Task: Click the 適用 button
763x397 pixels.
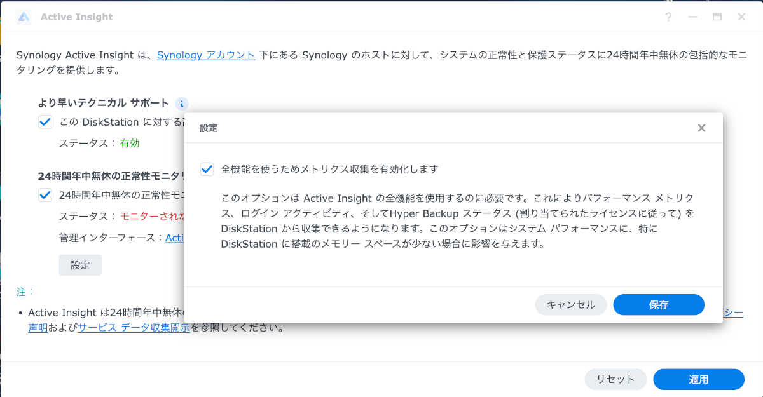Action: 699,379
